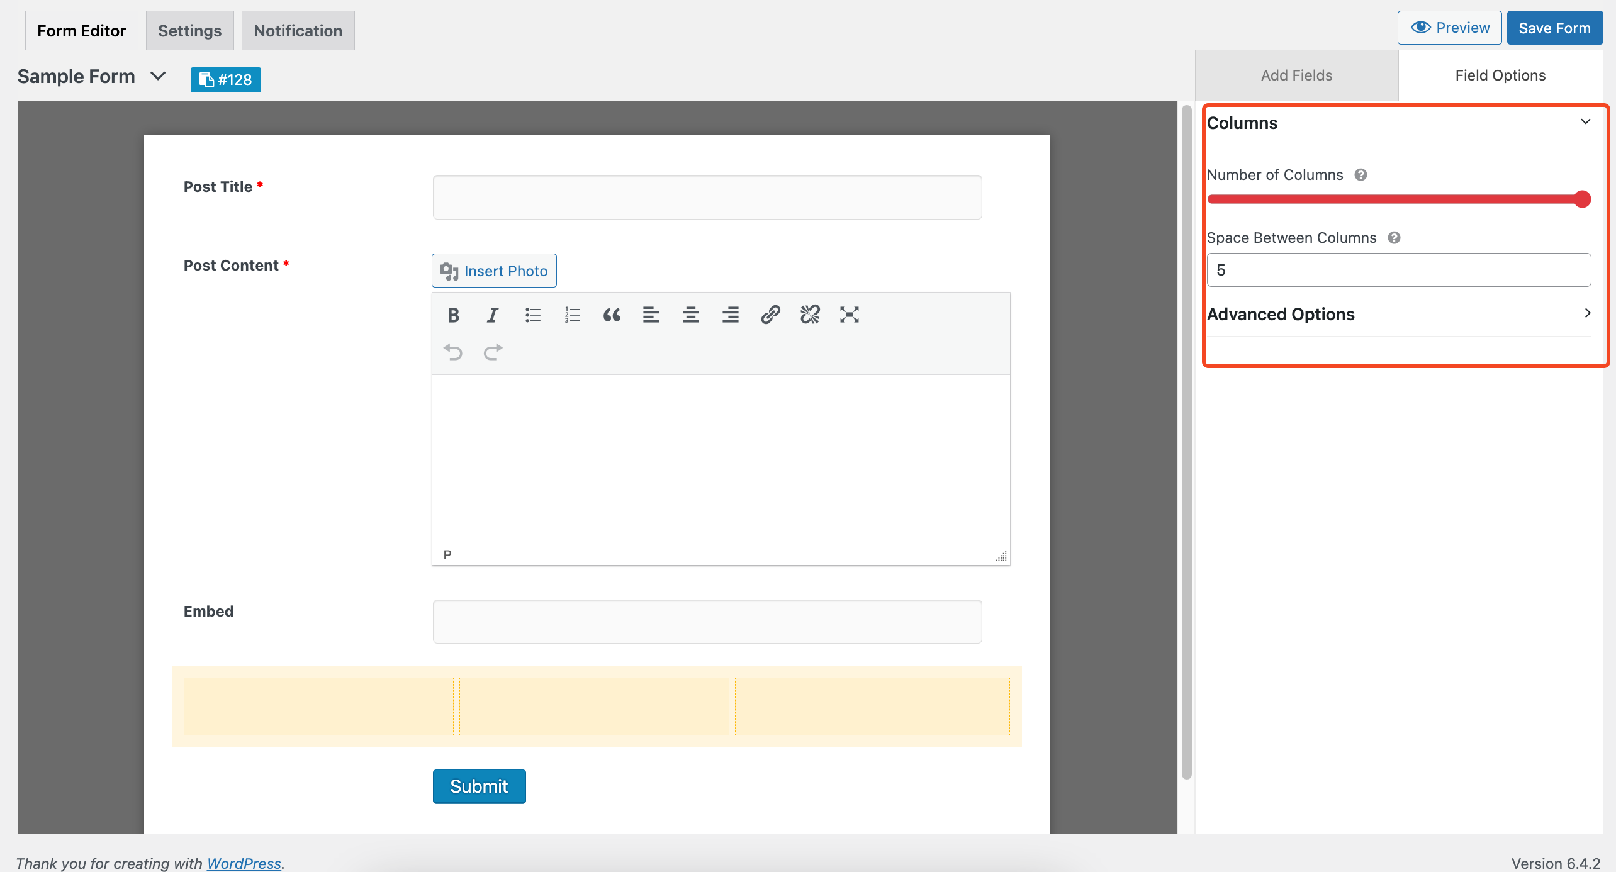Screen dimensions: 1616x872
Task: Click the Insert Link icon
Action: (770, 315)
